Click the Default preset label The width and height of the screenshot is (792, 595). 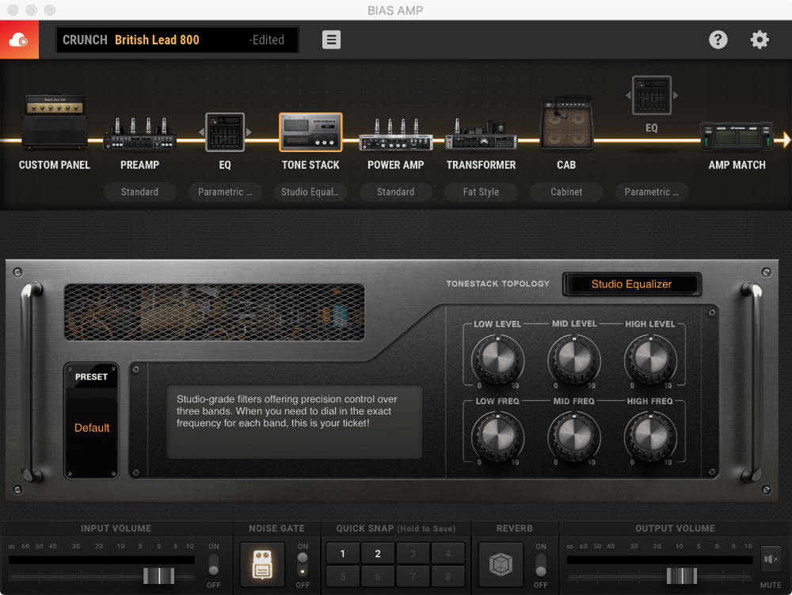pos(91,428)
